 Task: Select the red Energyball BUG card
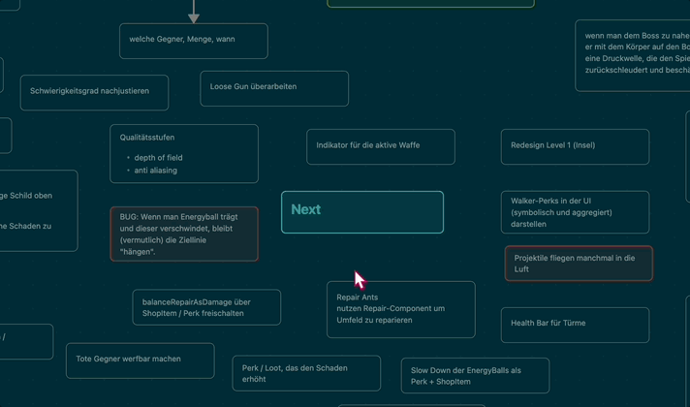184,235
